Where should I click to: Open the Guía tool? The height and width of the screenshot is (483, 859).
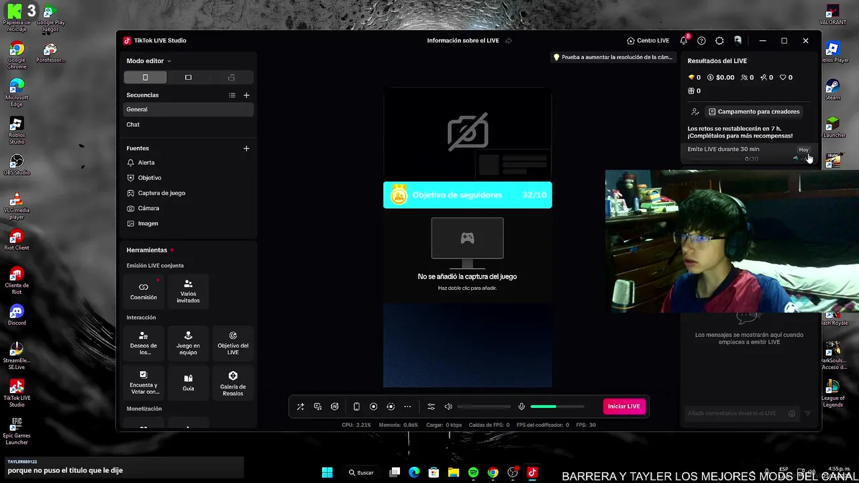pos(188,382)
